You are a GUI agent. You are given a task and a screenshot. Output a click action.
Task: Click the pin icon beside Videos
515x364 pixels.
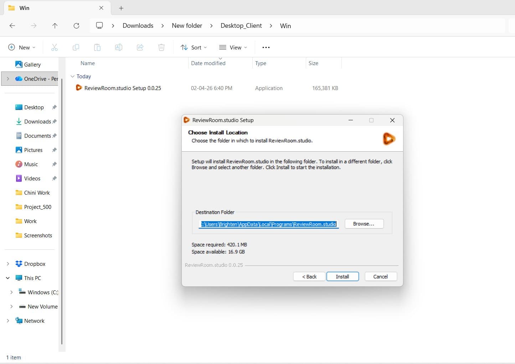coord(54,178)
